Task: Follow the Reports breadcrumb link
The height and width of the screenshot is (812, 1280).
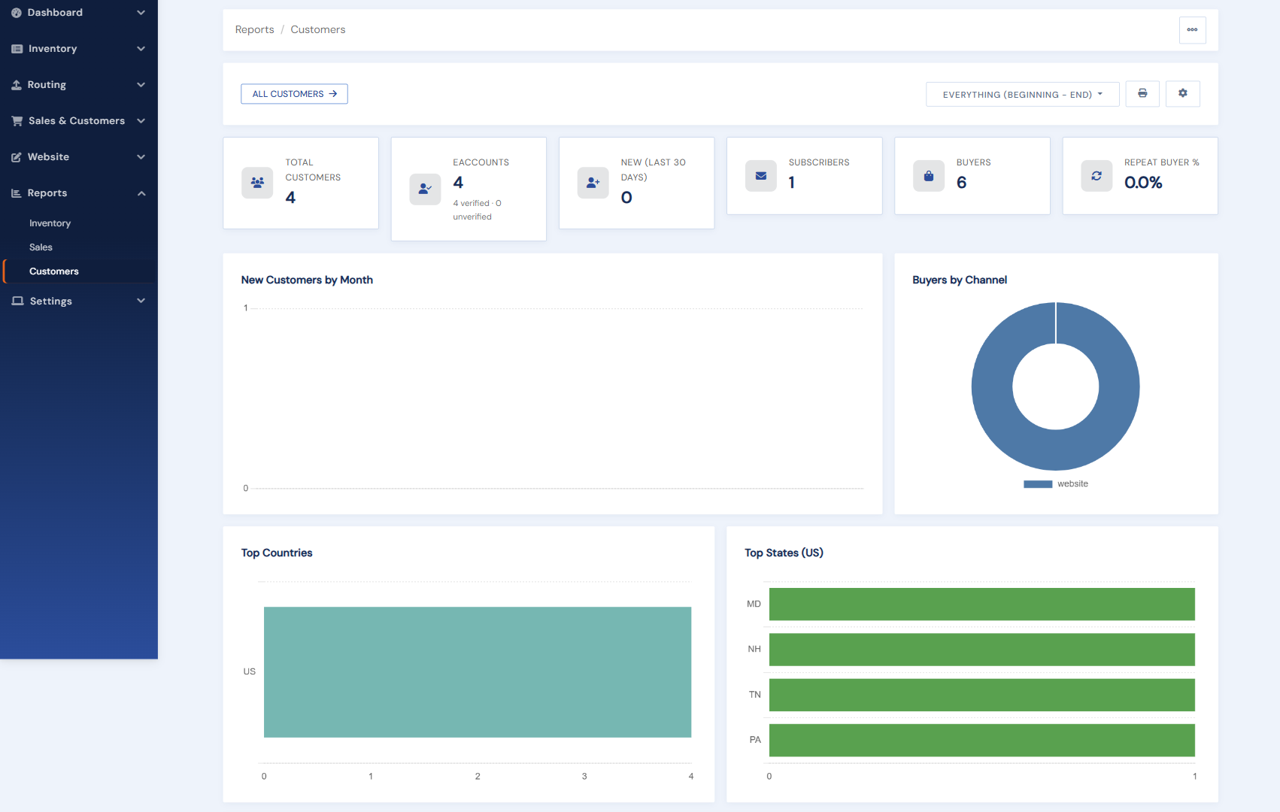Action: click(254, 30)
